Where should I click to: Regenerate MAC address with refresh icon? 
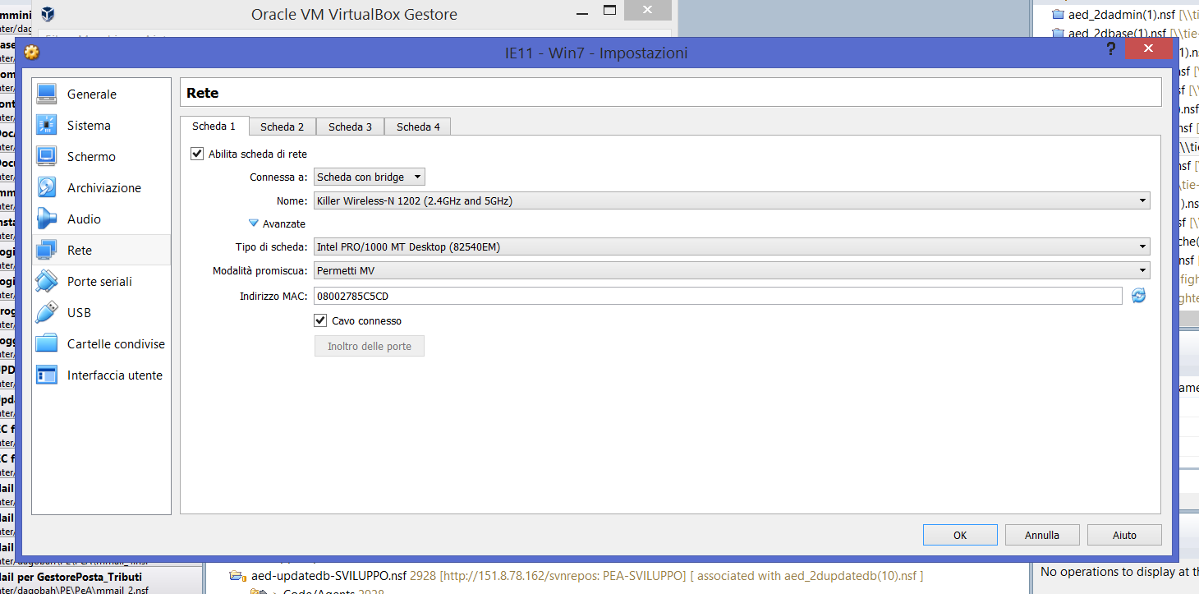tap(1138, 296)
